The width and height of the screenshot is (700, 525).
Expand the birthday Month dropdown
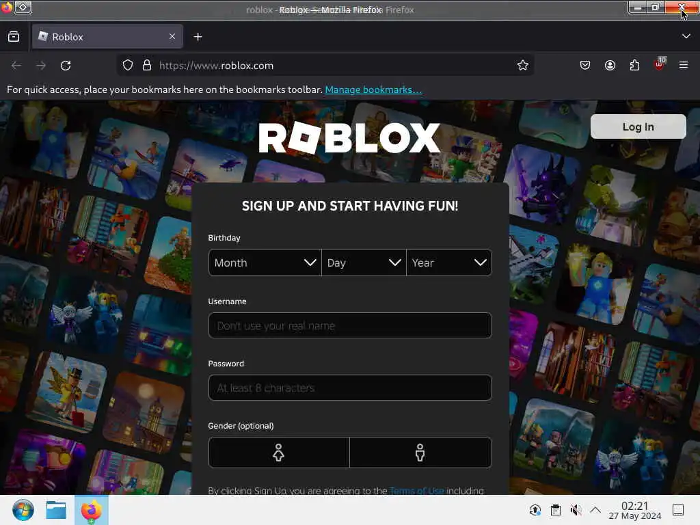(x=265, y=262)
